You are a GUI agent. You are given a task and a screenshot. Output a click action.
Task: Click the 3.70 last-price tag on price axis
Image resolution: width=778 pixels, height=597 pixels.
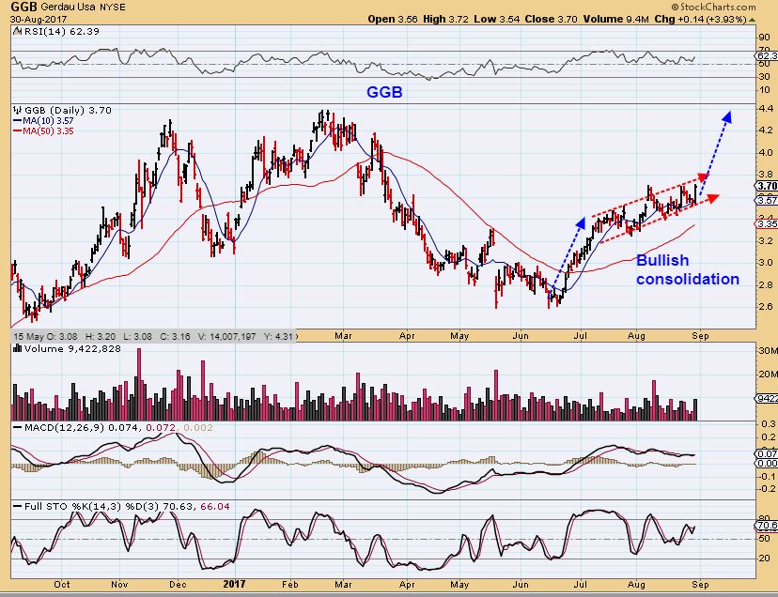click(x=767, y=186)
